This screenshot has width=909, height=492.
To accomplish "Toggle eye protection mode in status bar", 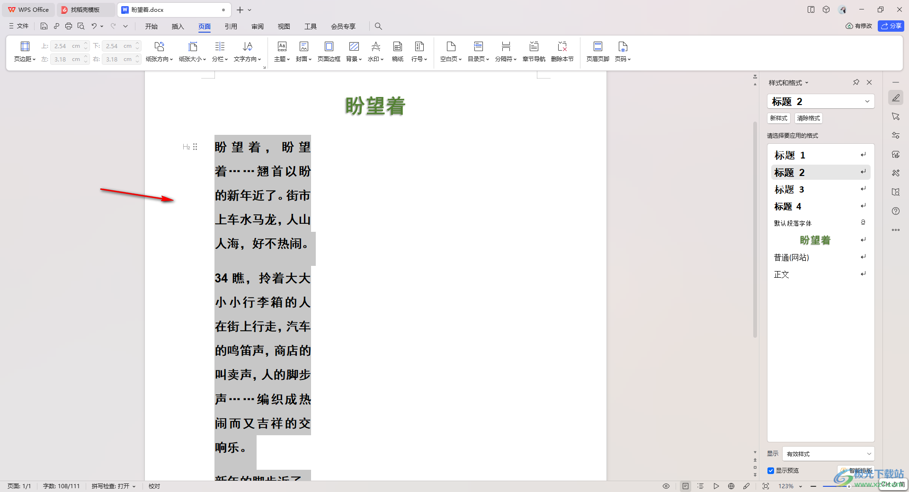I will (666, 486).
